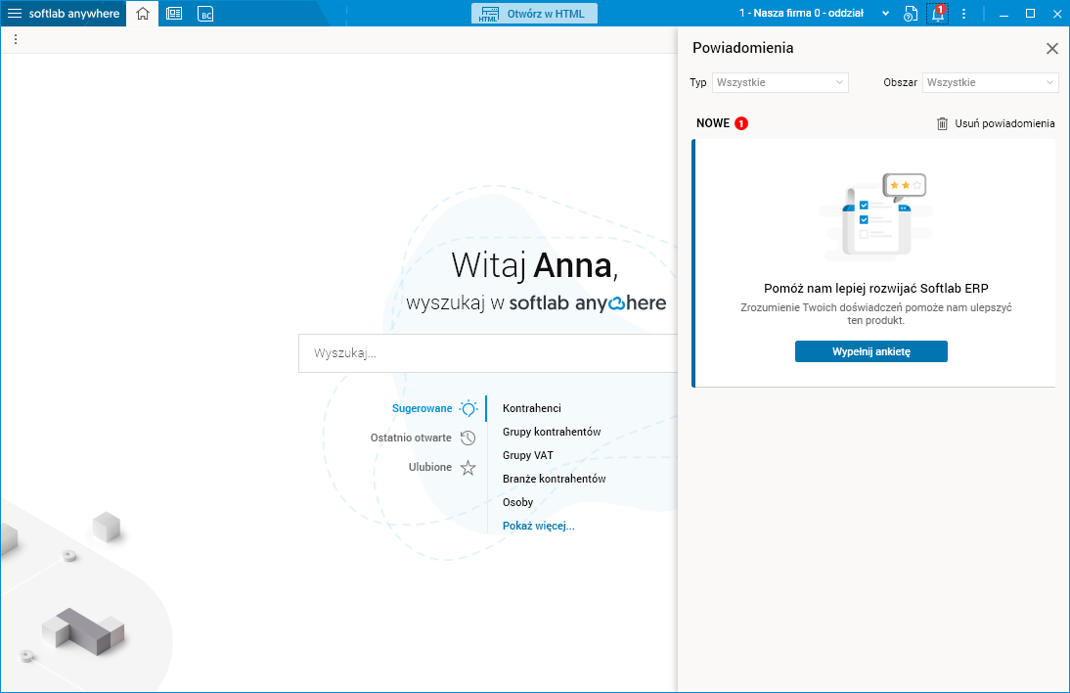This screenshot has width=1070, height=693.
Task: Open the BC tab icon
Action: [205, 14]
